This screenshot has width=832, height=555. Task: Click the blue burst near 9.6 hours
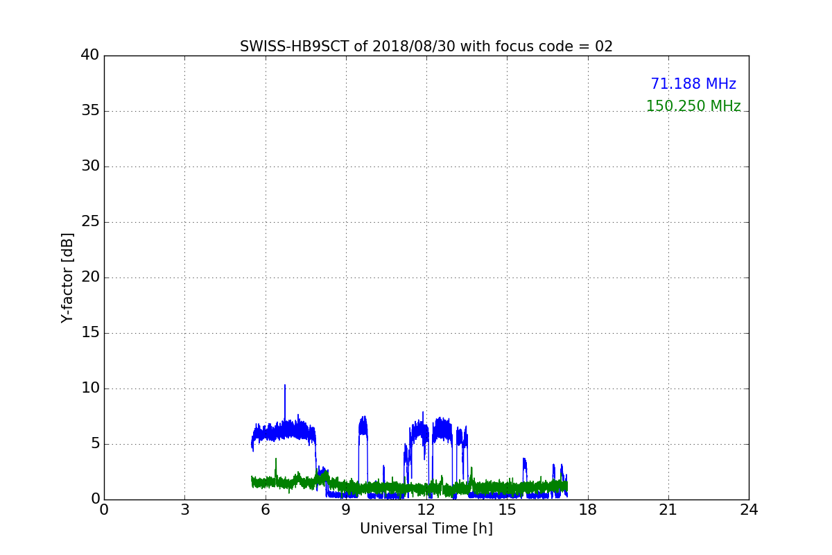coord(363,427)
